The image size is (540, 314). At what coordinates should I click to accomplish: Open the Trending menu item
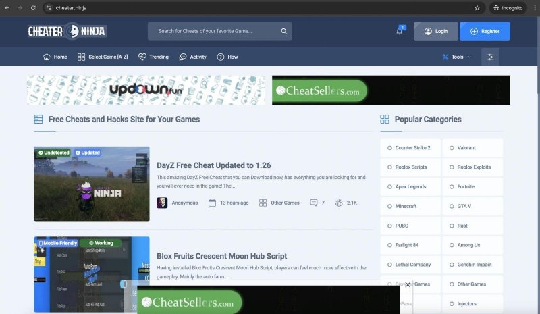click(153, 57)
